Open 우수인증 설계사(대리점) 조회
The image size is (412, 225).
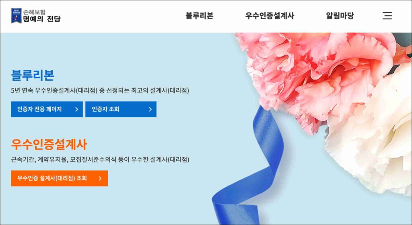click(60, 178)
